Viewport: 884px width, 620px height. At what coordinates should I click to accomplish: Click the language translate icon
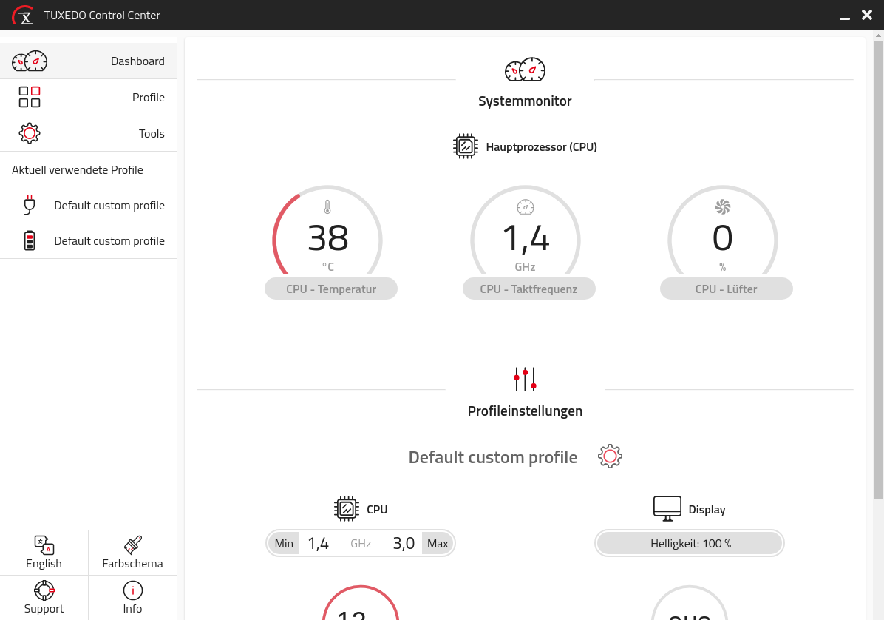(x=44, y=545)
